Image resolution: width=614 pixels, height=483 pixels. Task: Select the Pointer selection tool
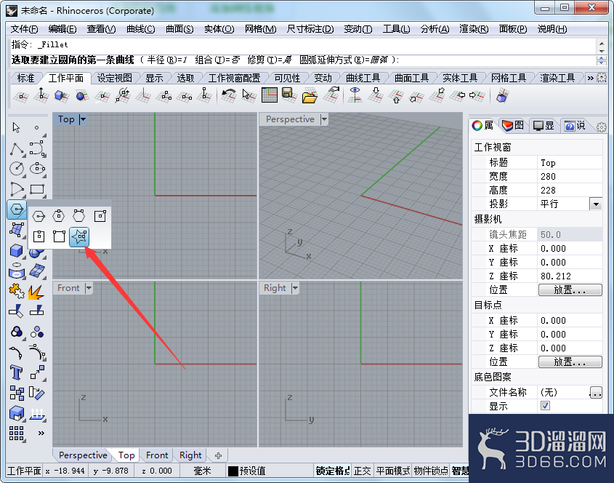click(x=16, y=128)
